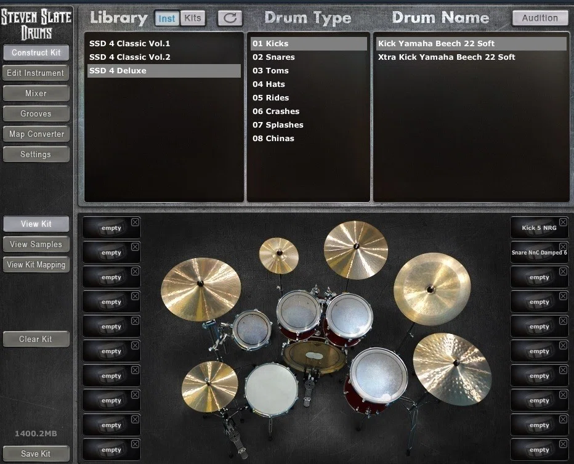
Task: Select Xtra Kick Yamaha Beech 22 Soft
Action: [x=471, y=57]
